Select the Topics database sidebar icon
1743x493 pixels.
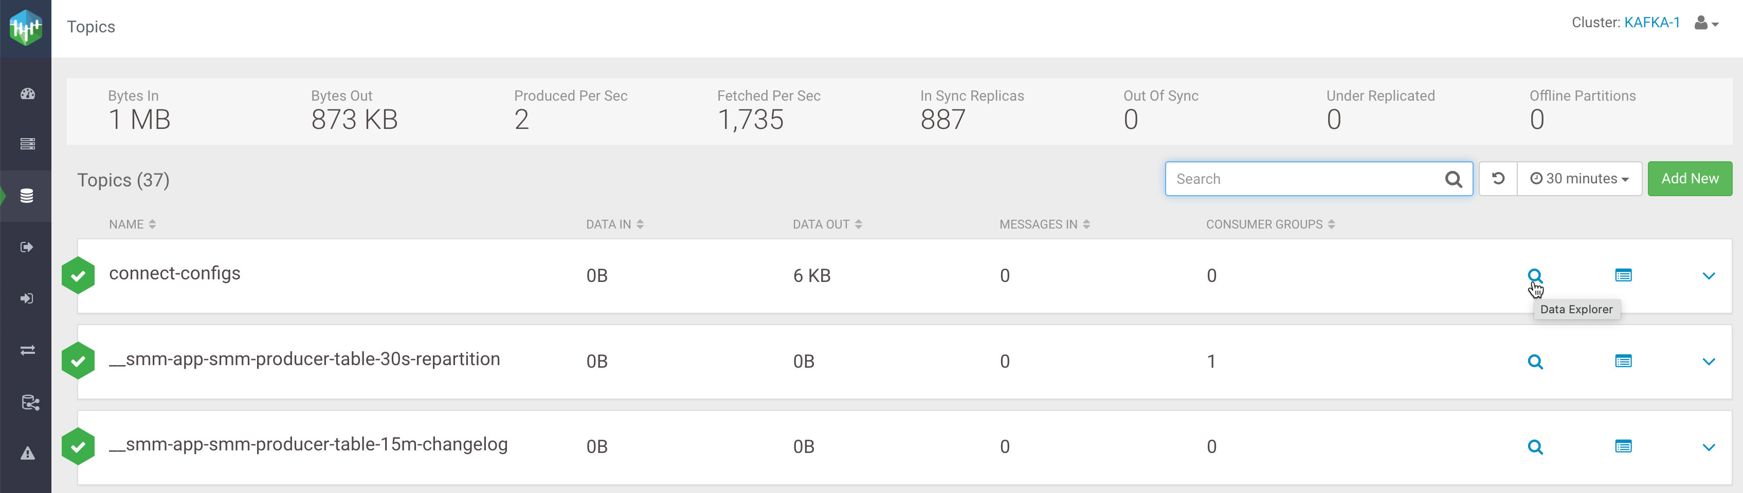27,196
